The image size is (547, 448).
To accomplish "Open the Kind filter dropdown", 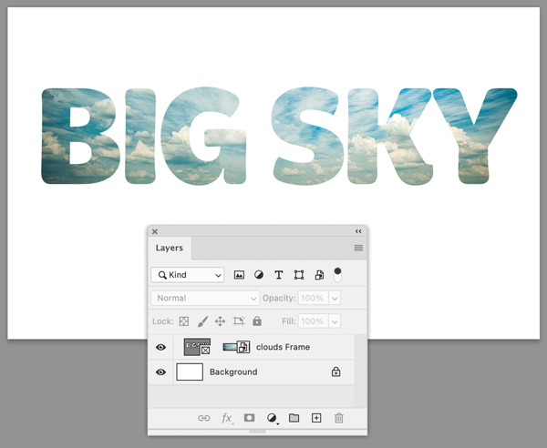I will pos(188,275).
